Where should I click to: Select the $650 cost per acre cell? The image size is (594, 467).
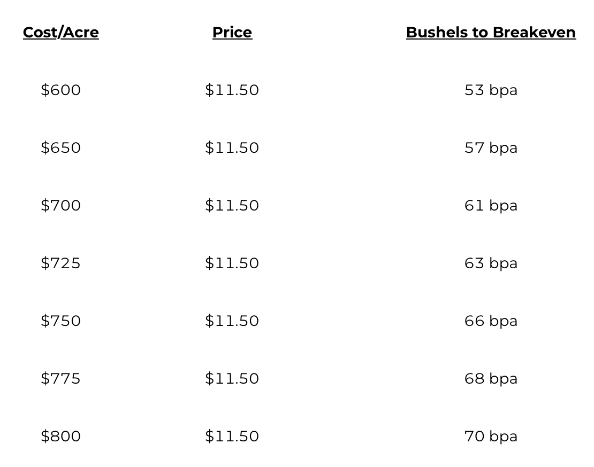pos(61,147)
